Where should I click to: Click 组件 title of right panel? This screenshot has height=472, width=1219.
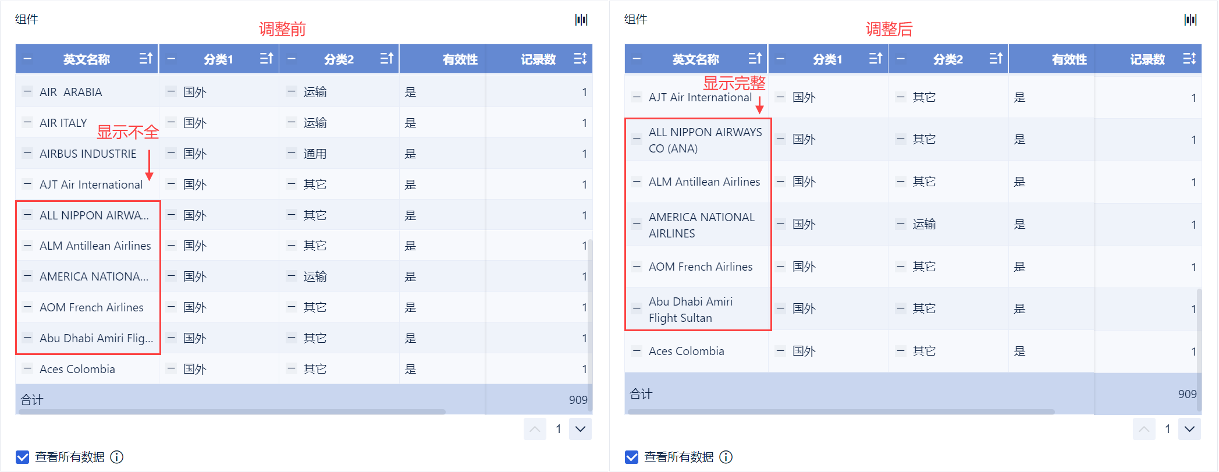(x=636, y=19)
